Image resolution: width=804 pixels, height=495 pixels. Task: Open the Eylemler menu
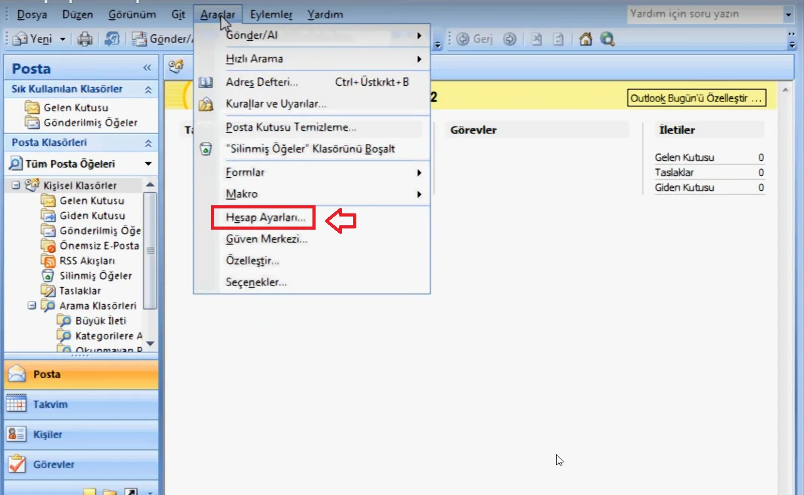point(271,14)
